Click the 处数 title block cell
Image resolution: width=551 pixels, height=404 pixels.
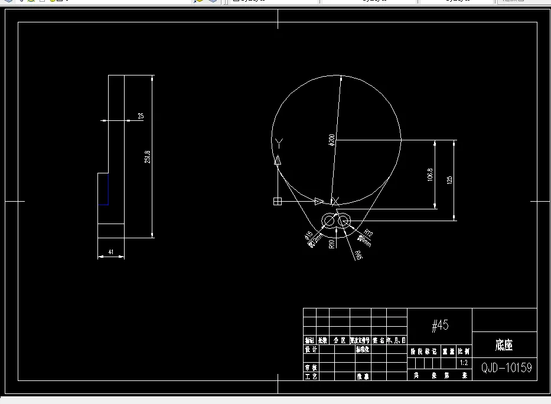[322, 340]
